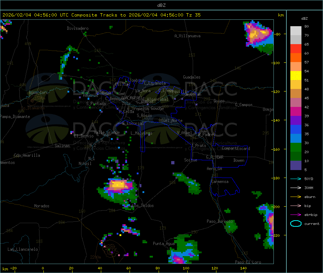Screen dimensions: 323x273
Task: Select the 36 dBZ purple swatch
Action: (x=296, y=120)
